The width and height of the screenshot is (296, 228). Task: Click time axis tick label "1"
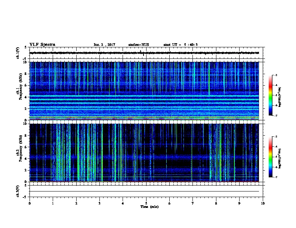pos(53,203)
